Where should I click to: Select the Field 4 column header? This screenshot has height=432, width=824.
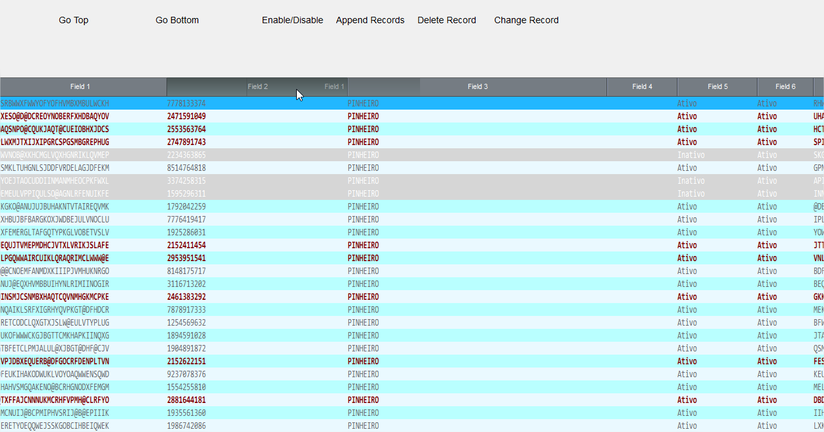(642, 86)
